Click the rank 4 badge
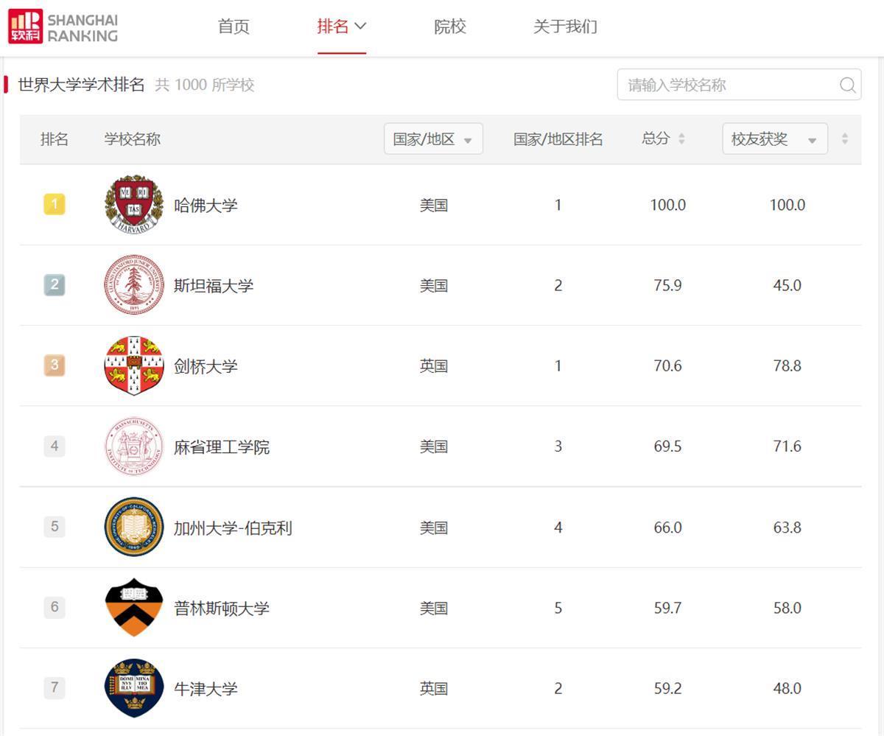This screenshot has height=736, width=884. (x=55, y=446)
